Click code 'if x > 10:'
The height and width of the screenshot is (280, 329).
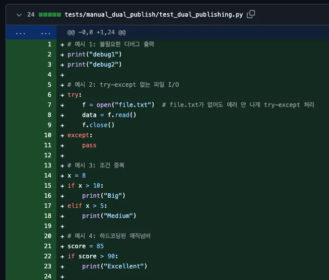pyautogui.click(x=85, y=186)
